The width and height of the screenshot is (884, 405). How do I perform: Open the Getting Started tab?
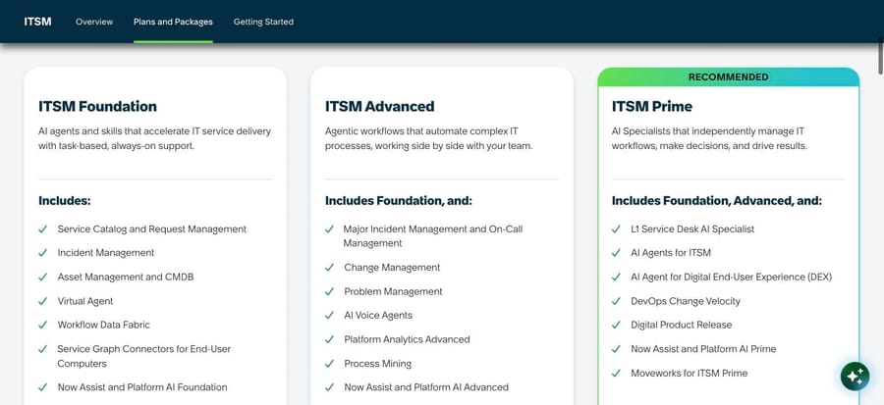[263, 22]
